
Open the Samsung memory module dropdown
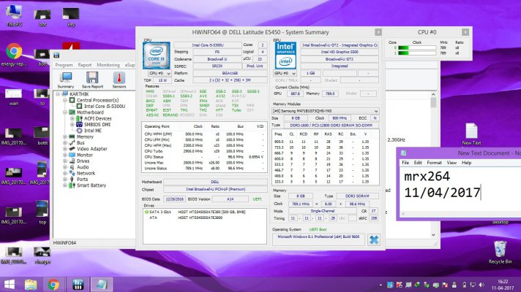tap(326, 111)
